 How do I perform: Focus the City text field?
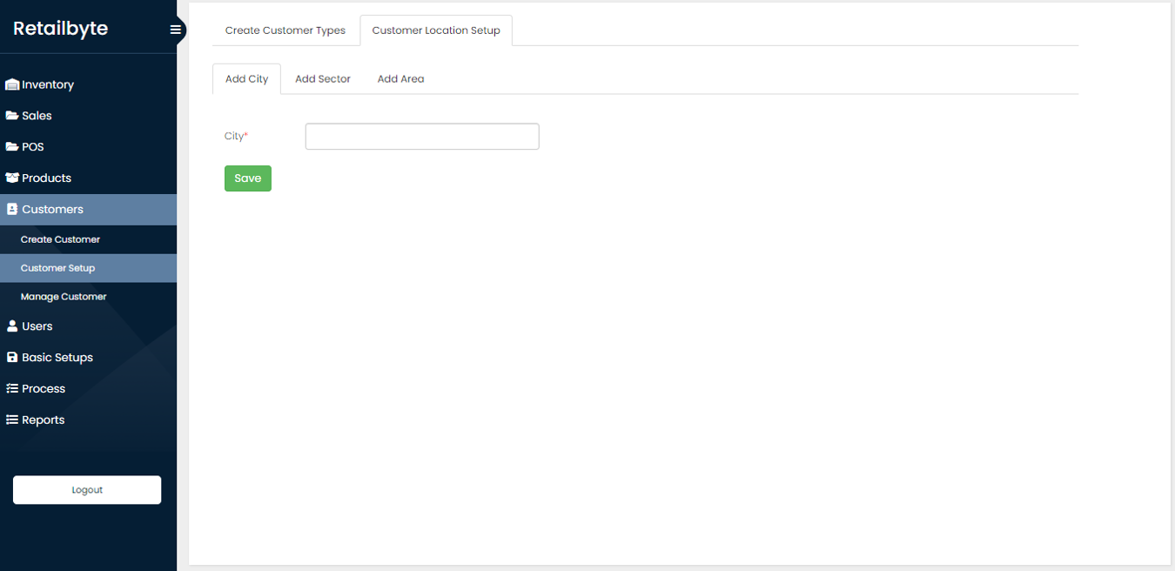[x=422, y=137]
